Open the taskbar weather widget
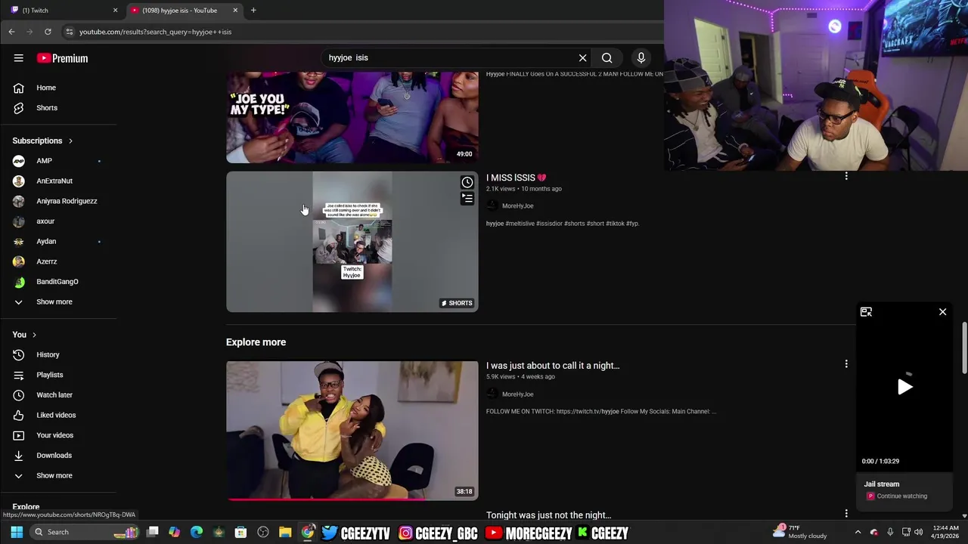968x544 pixels. click(x=800, y=532)
